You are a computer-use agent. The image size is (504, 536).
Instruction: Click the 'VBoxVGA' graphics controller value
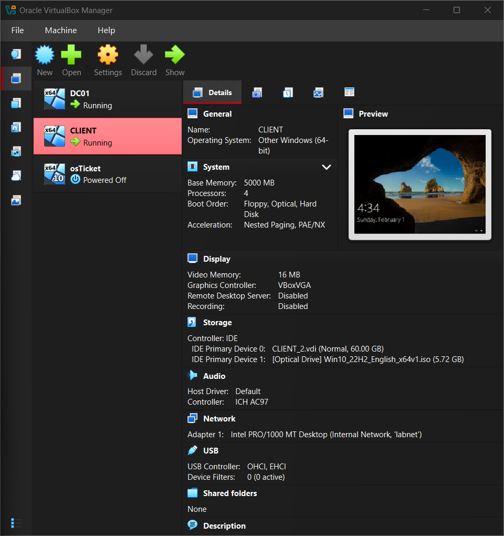point(295,285)
